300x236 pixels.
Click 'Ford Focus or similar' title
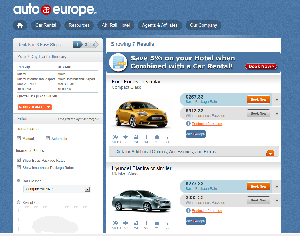[x=136, y=82]
